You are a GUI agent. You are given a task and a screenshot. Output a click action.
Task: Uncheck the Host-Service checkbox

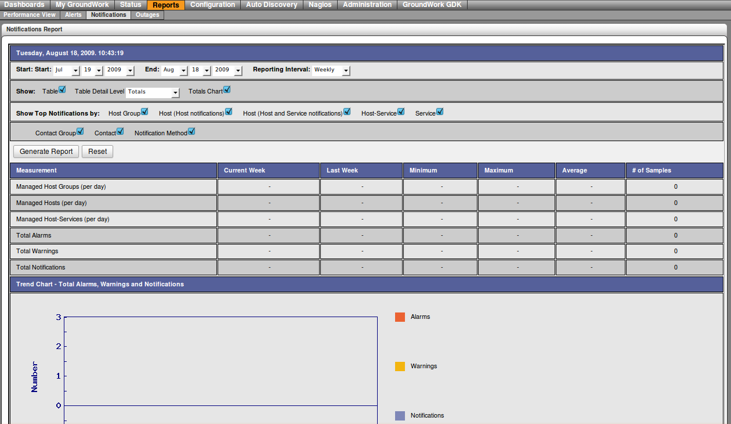click(401, 112)
